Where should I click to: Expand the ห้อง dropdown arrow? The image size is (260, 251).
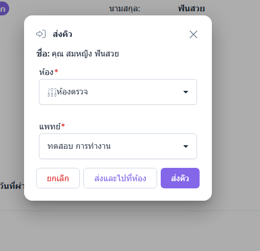tap(186, 92)
